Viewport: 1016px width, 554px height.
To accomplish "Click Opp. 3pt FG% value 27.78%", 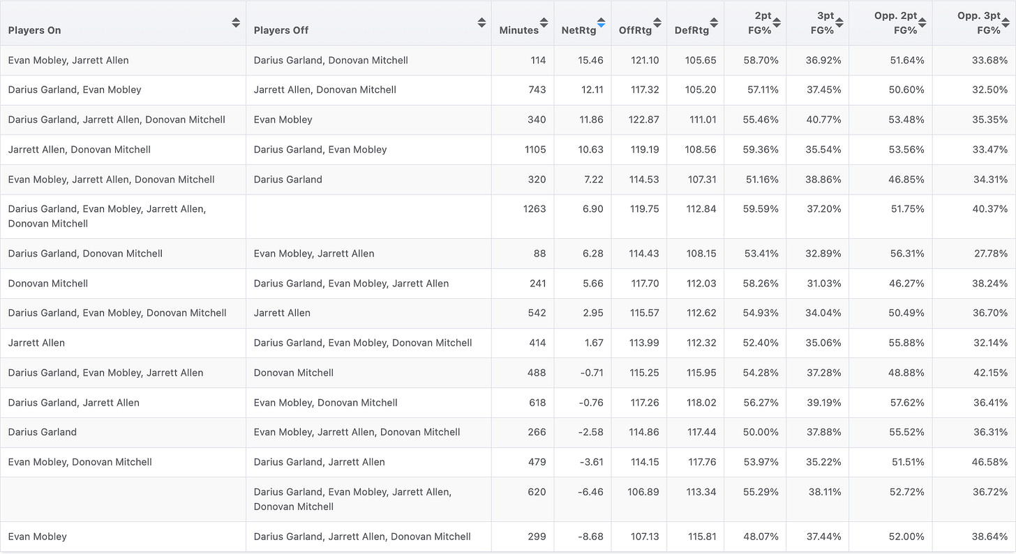I will (991, 254).
